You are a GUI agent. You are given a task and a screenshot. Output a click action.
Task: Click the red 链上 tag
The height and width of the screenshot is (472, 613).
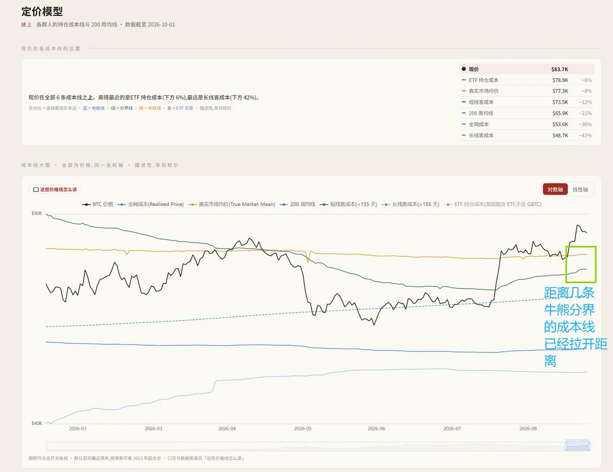coord(27,25)
